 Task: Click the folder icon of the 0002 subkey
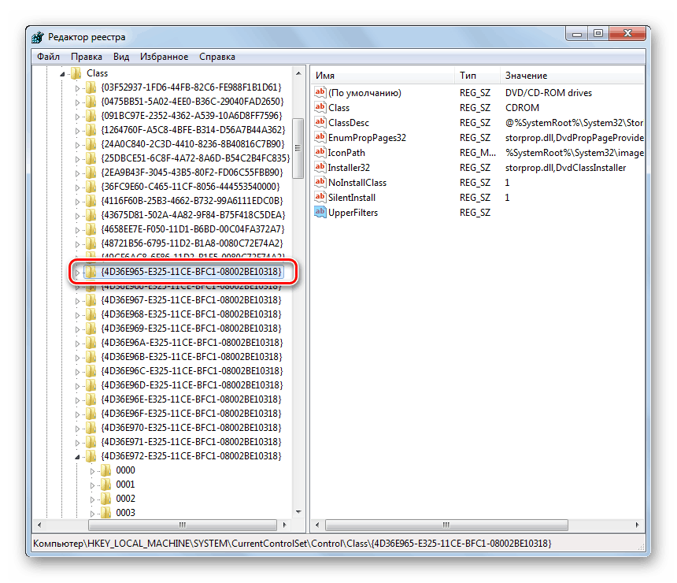point(105,499)
